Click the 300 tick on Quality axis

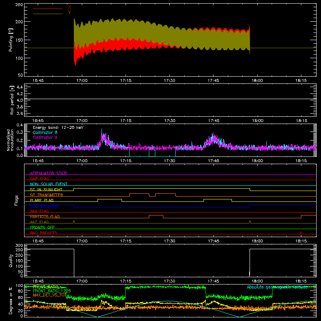(19, 246)
